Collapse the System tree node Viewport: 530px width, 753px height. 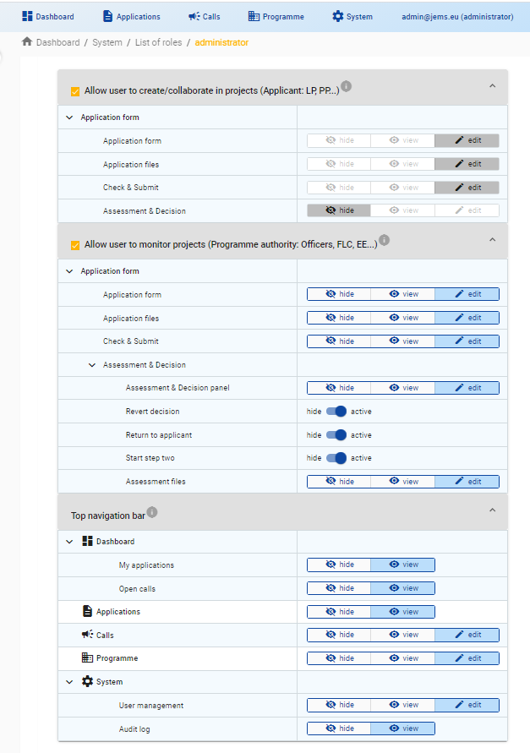tap(69, 681)
